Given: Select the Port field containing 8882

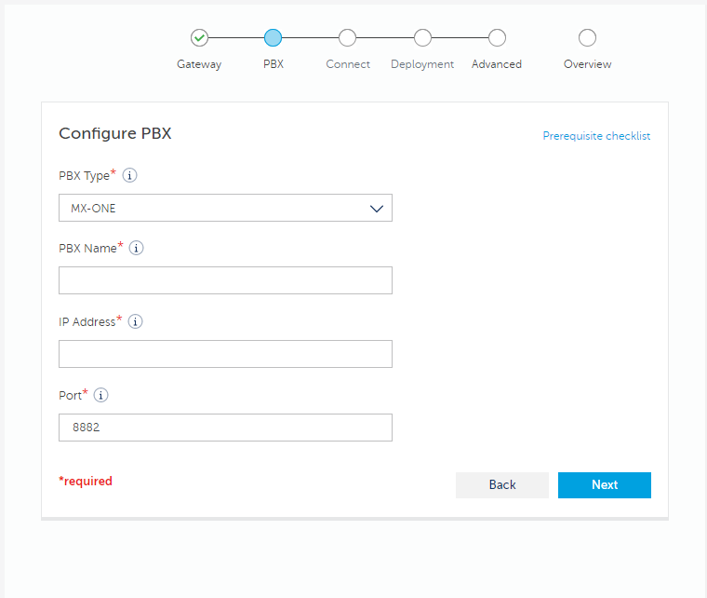Looking at the screenshot, I should point(225,428).
